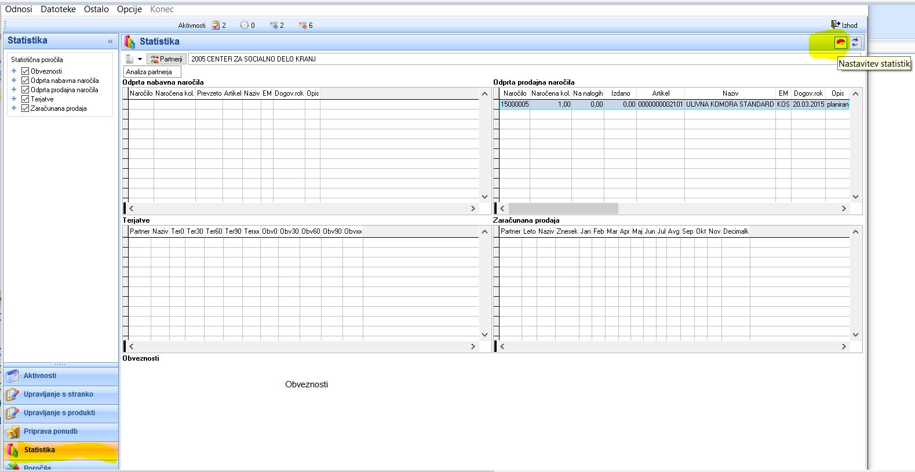The image size is (915, 472).
Task: Click the Izhod exit icon
Action: pyautogui.click(x=836, y=25)
